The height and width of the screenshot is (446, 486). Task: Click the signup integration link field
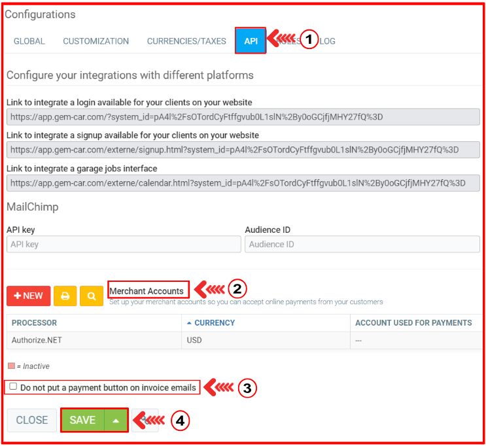point(243,150)
